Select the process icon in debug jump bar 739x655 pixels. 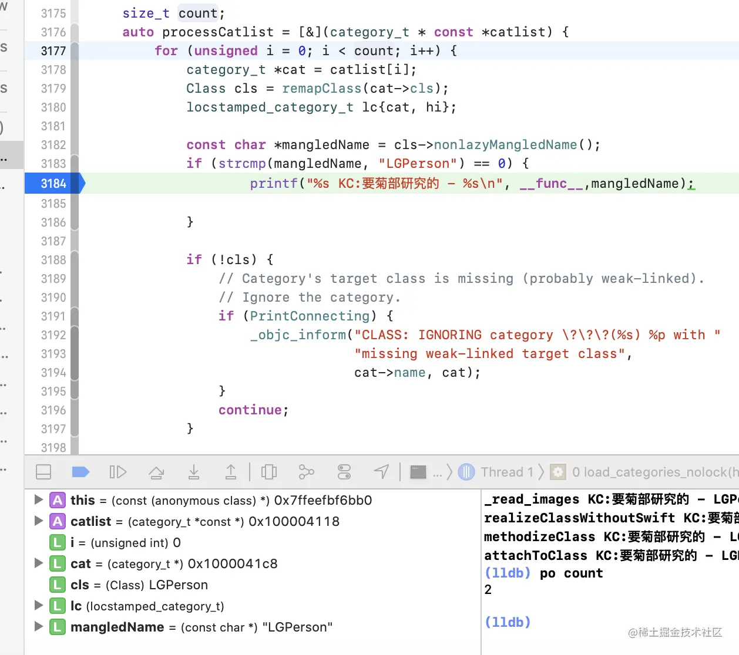click(418, 472)
